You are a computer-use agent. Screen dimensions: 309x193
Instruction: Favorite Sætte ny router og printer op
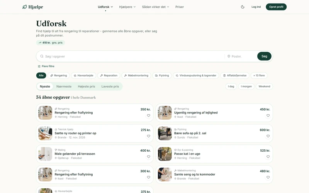point(149,136)
